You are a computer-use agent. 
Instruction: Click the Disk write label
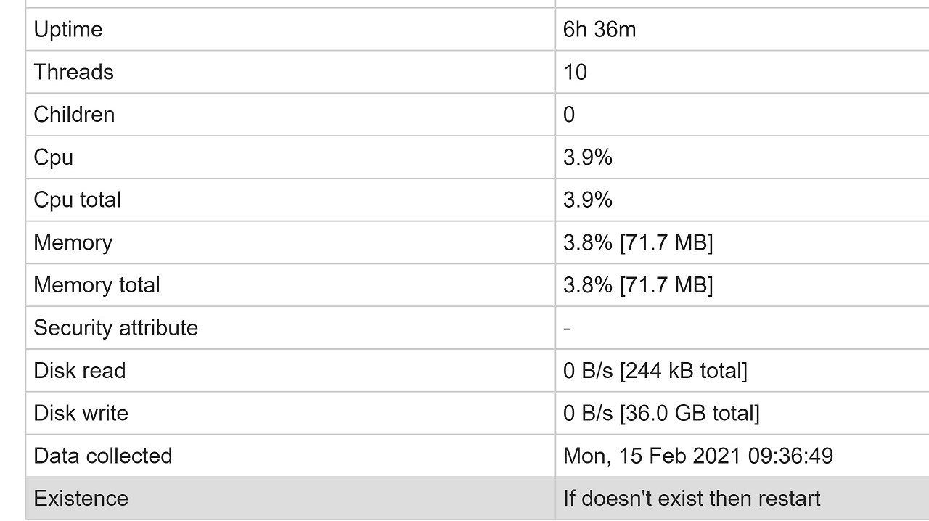81,414
